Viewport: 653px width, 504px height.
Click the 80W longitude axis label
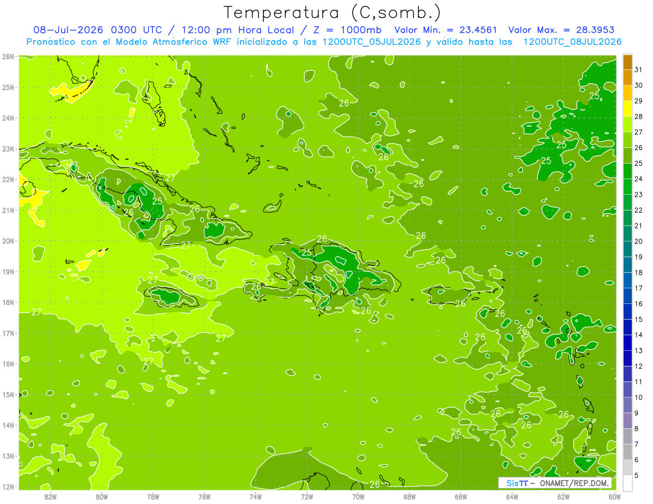click(102, 496)
